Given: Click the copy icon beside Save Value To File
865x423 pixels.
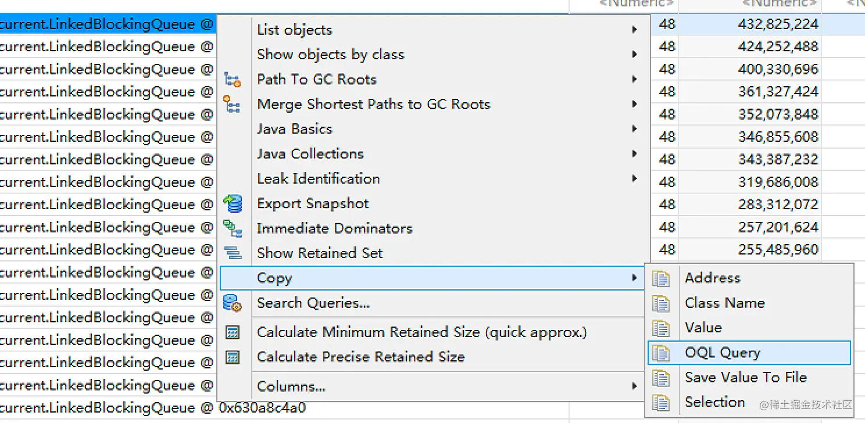Looking at the screenshot, I should 661,378.
